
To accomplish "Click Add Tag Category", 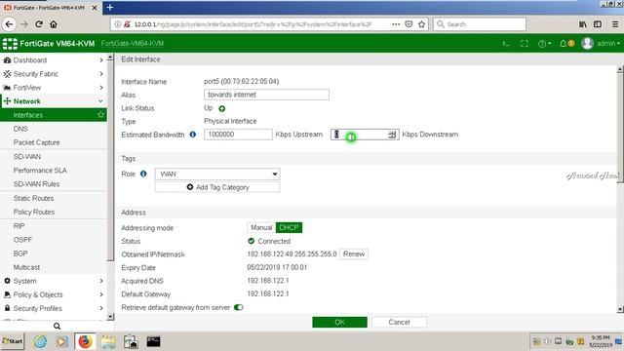I will 217,187.
